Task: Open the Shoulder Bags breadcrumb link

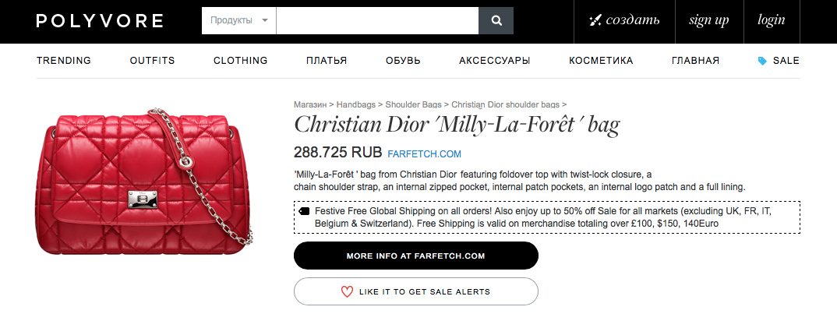Action: point(414,104)
